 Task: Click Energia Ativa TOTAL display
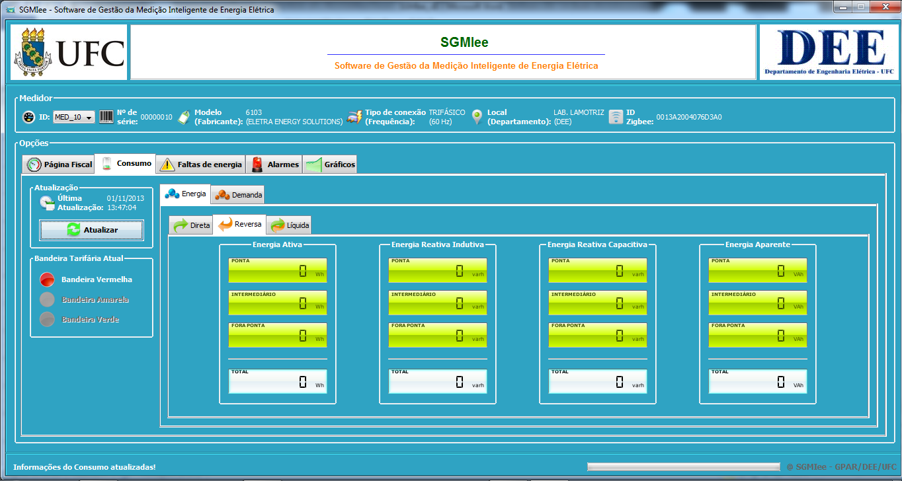coord(278,381)
